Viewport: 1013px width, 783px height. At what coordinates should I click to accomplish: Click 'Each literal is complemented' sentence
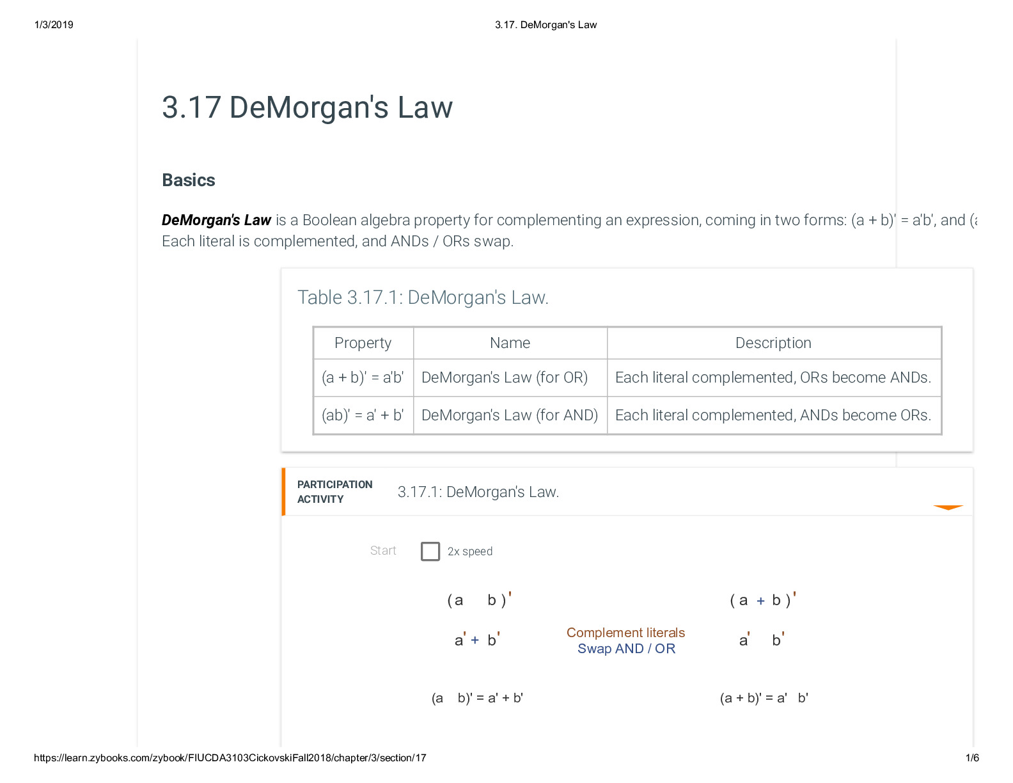click(x=338, y=241)
